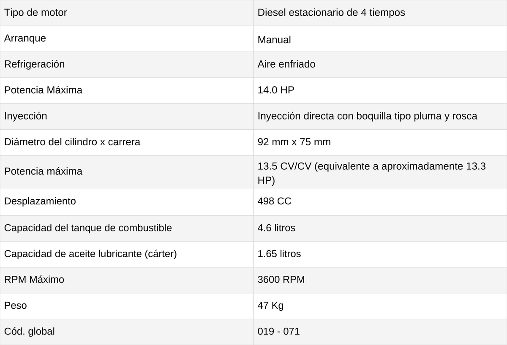507x345 pixels.
Task: Click the '13.5 CV/CV' power value
Action: point(285,166)
